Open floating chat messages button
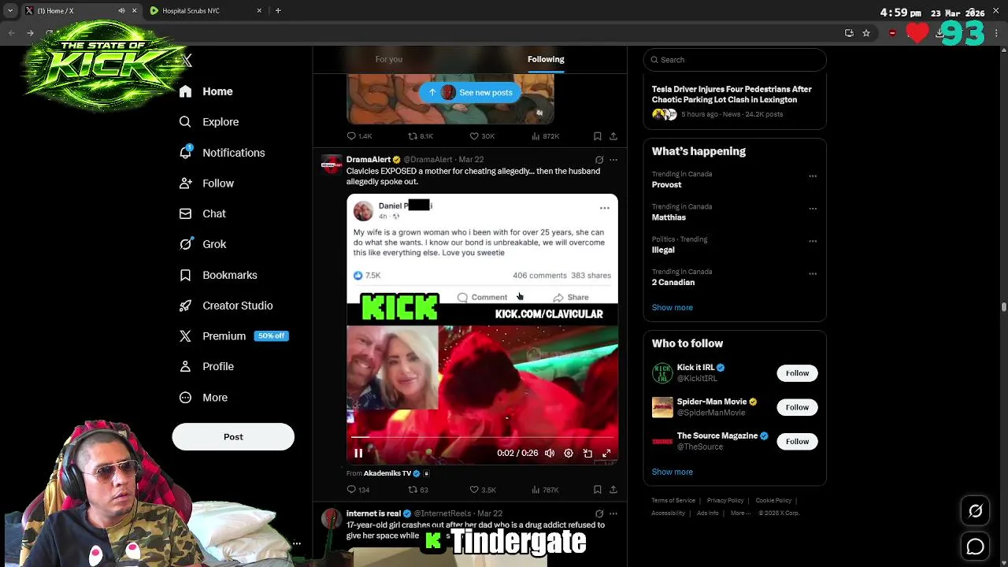Viewport: 1008px width, 567px height. (975, 547)
